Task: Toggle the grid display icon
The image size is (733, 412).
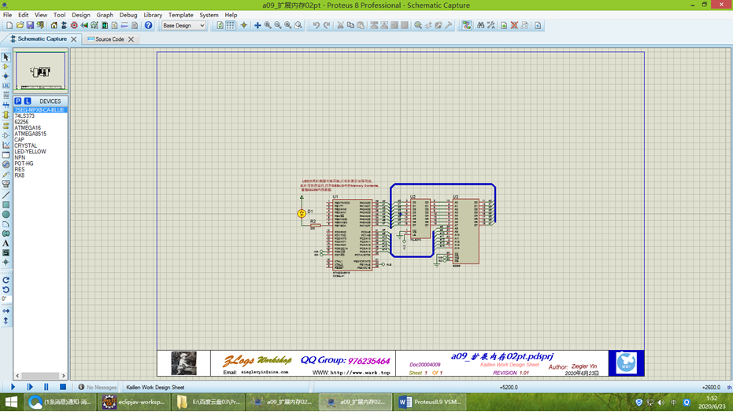Action: [x=230, y=25]
